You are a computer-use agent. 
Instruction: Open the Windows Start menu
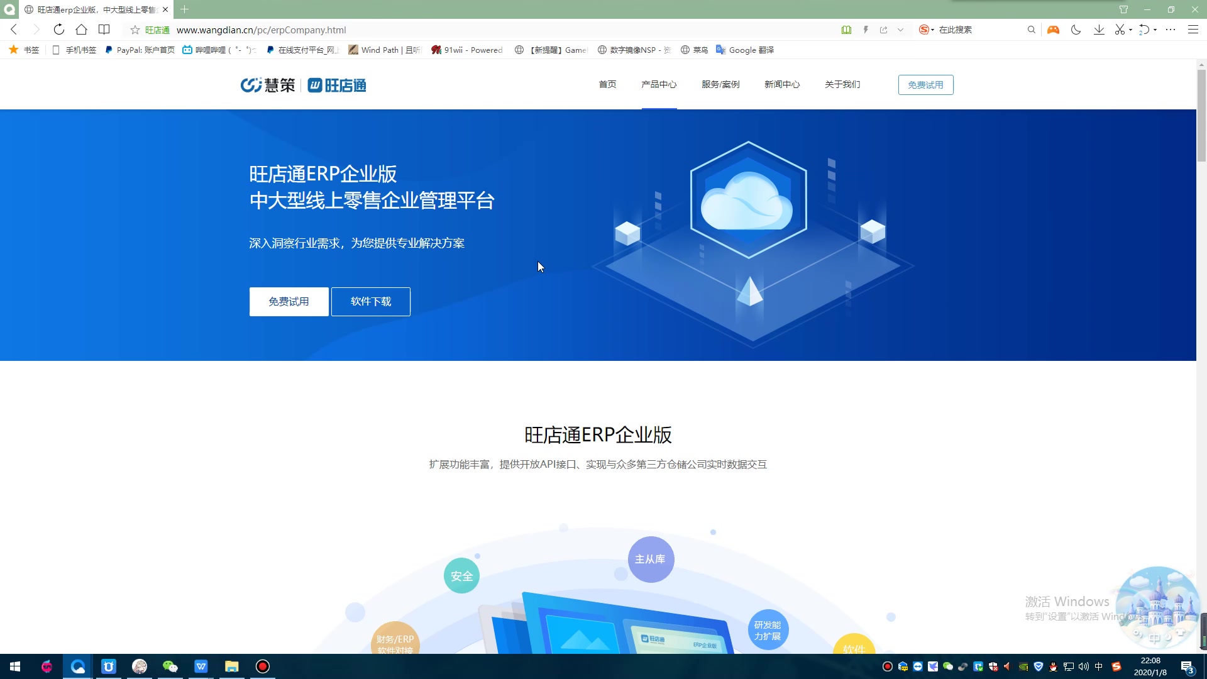click(15, 666)
